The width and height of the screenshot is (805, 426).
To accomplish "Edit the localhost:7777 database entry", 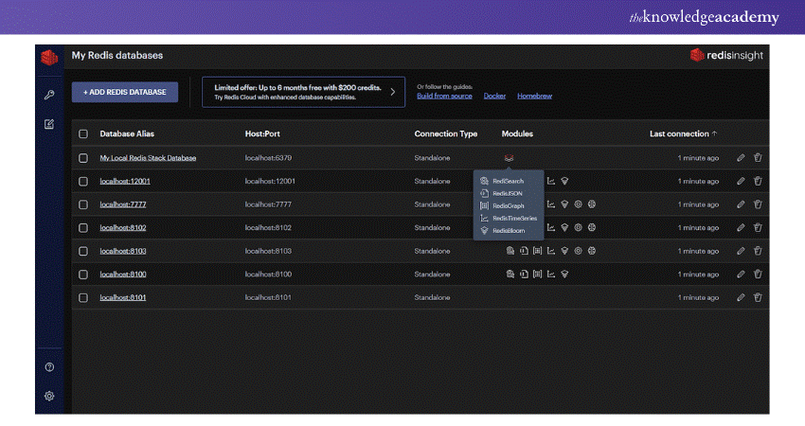I will tap(741, 204).
